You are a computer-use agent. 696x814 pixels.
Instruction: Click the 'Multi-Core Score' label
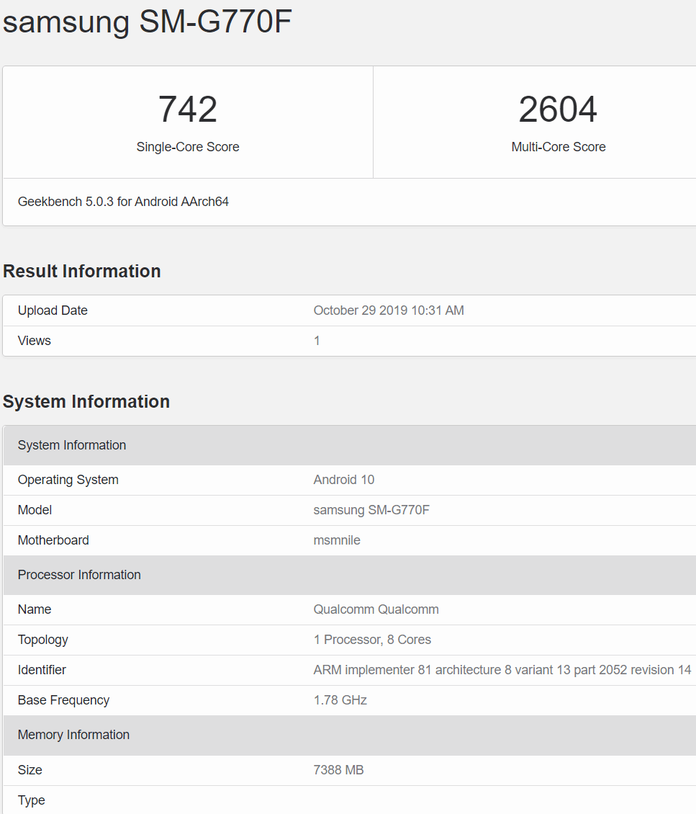559,147
